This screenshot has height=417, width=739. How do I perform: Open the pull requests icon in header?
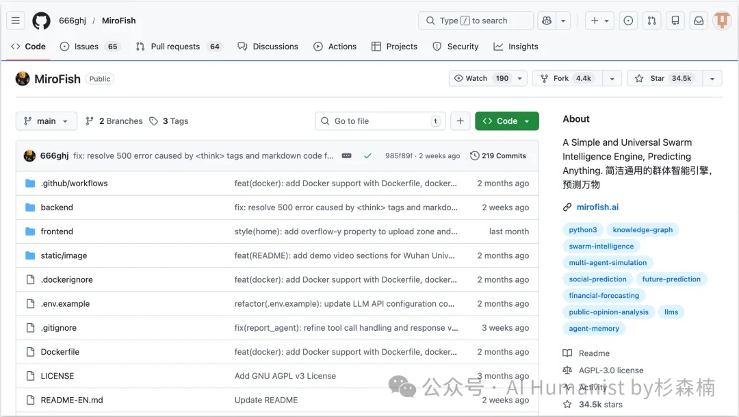tap(652, 21)
